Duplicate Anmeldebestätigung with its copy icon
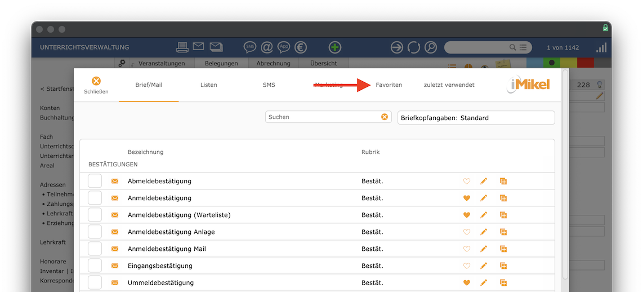Viewport: 643px width, 292px height. (x=503, y=198)
